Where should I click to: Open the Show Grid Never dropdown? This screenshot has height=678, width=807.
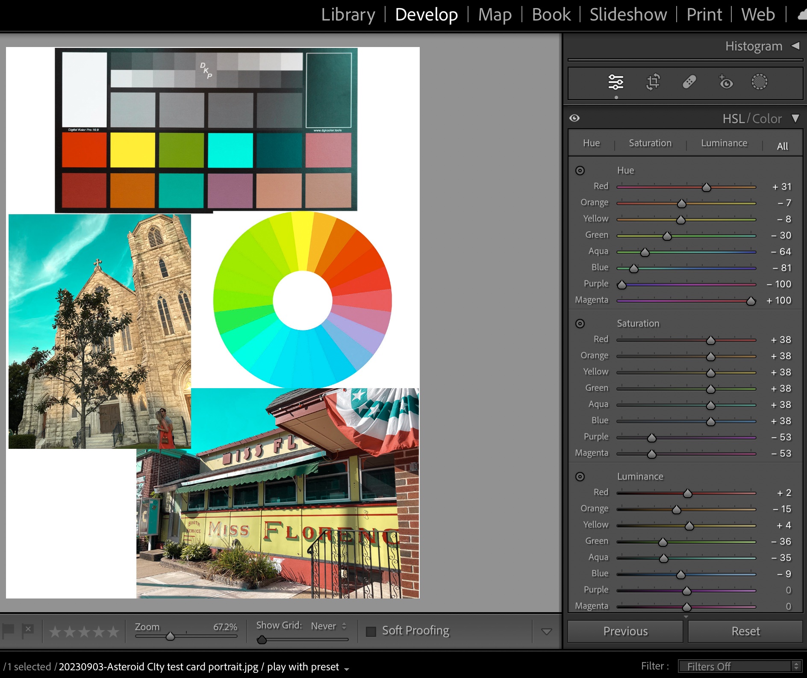329,626
